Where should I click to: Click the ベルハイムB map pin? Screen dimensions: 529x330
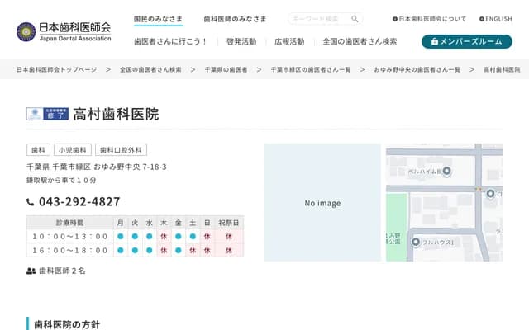[x=446, y=172]
